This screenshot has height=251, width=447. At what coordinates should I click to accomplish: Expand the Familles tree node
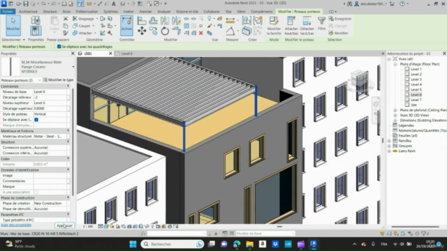click(x=390, y=141)
